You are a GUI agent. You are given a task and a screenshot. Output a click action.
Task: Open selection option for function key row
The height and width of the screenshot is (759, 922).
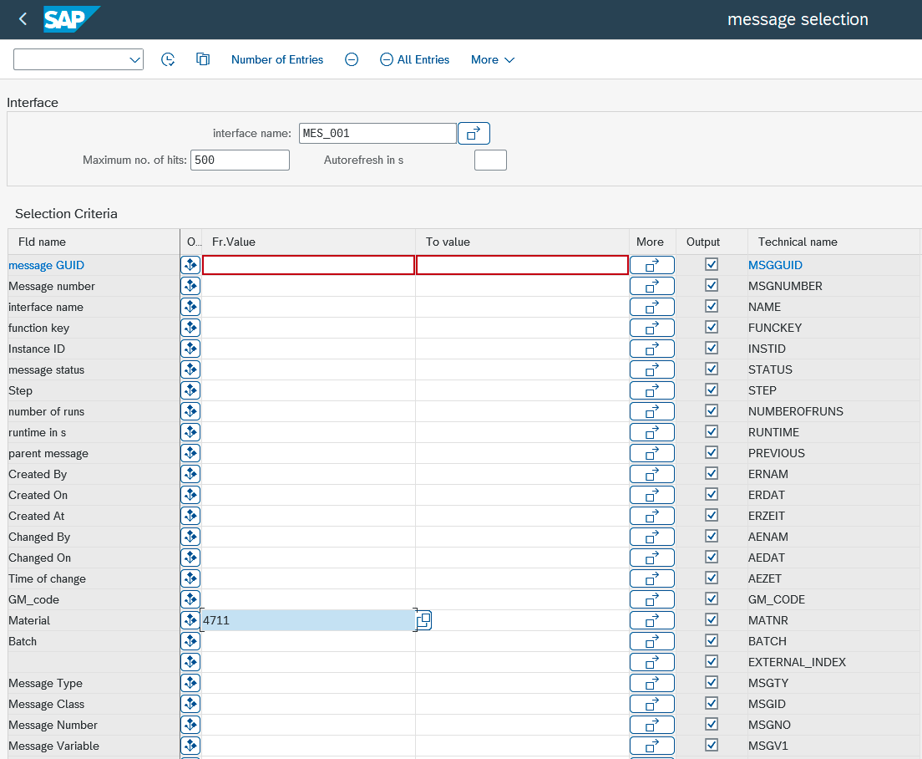(190, 328)
